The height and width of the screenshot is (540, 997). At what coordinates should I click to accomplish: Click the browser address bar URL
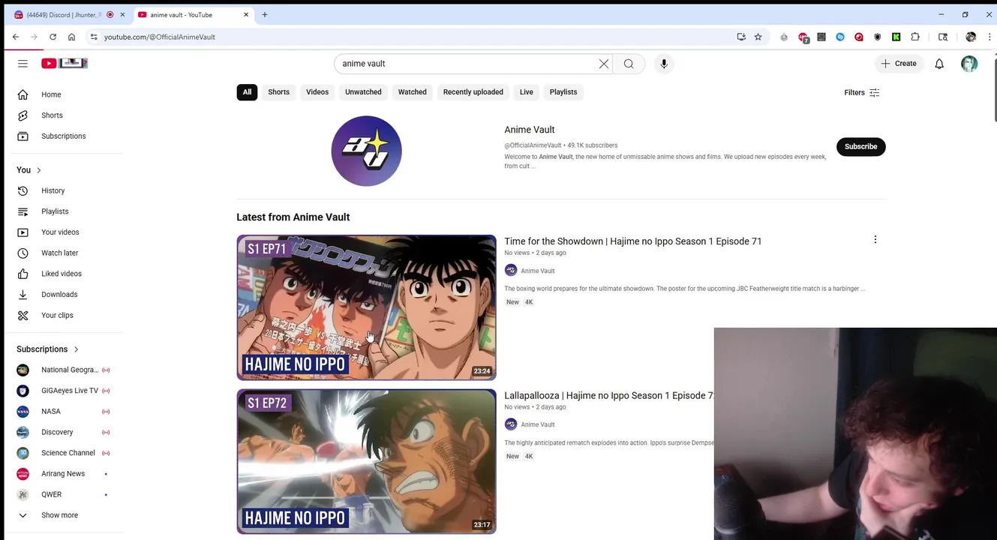point(160,37)
